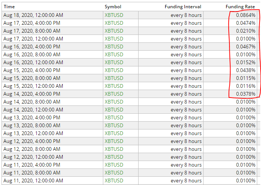Screen dimensions: 261x185
Task: Click the Funding Rate column header
Action: pyautogui.click(x=240, y=7)
